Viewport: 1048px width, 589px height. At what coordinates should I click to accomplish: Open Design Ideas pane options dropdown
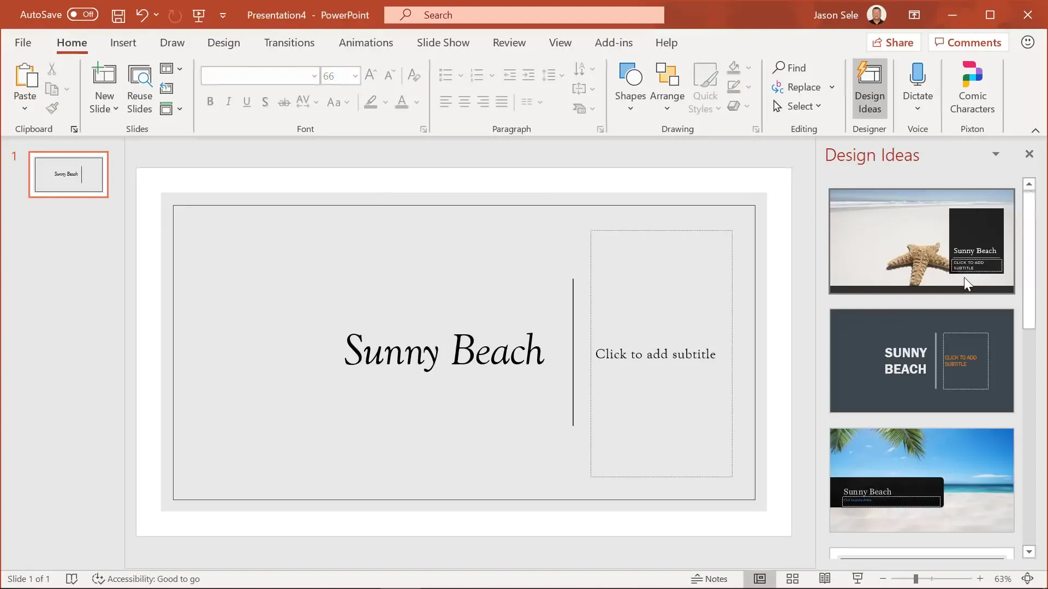coord(996,154)
